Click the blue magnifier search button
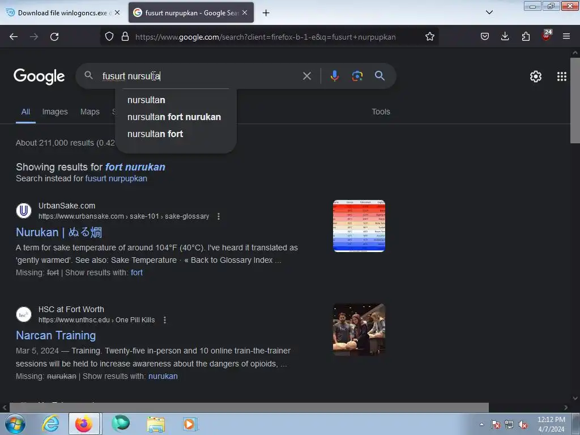Viewport: 580px width, 435px height. [x=379, y=76]
